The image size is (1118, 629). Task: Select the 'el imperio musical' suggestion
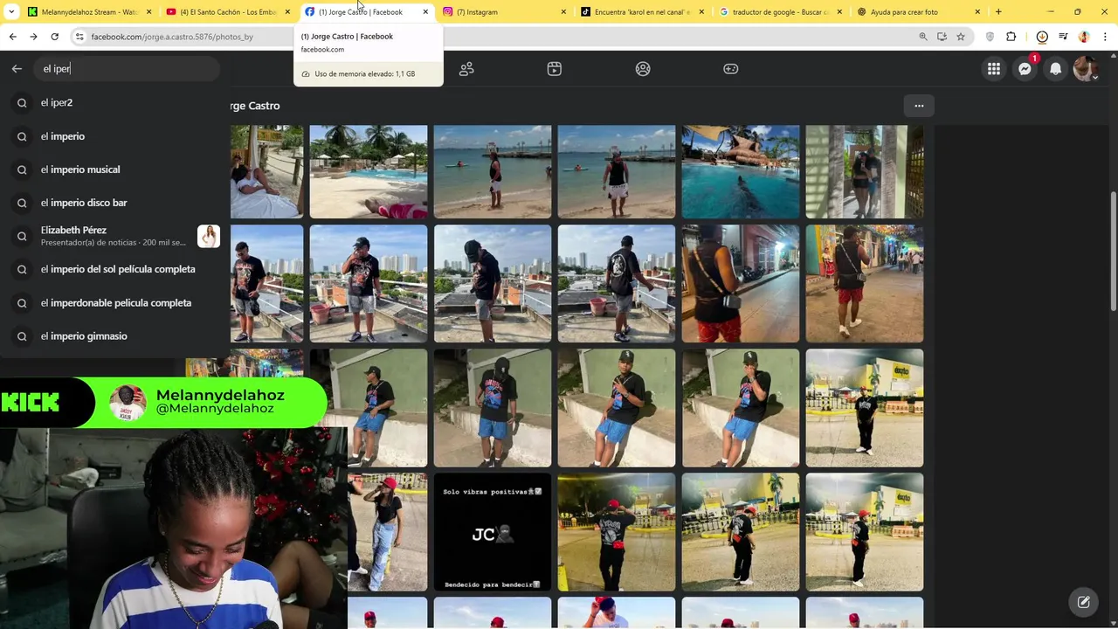click(114, 169)
